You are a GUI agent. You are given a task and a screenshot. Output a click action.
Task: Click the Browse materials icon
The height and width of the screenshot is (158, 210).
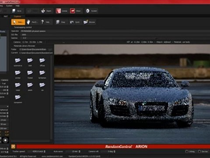[86, 22]
